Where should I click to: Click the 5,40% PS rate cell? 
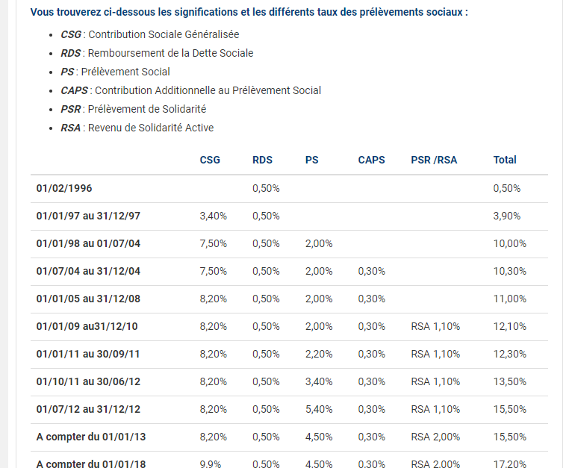tap(319, 409)
